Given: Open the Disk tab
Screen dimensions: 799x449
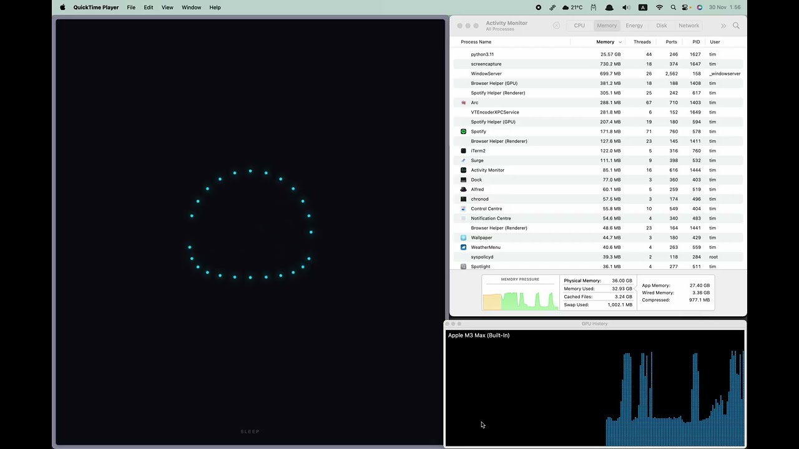Looking at the screenshot, I should [x=661, y=26].
